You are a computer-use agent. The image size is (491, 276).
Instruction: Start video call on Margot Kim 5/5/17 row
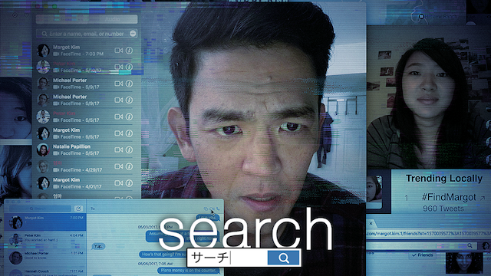click(118, 133)
